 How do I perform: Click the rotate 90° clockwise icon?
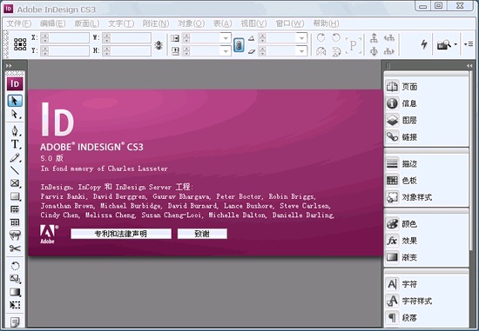(320, 38)
